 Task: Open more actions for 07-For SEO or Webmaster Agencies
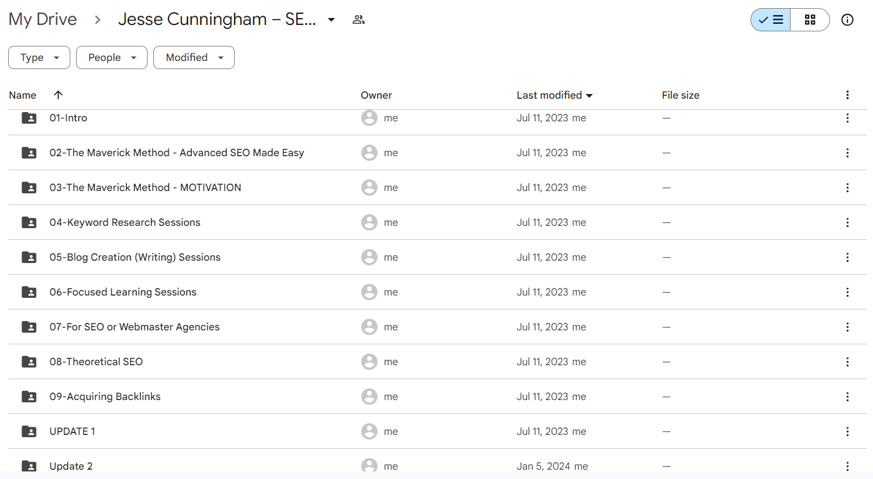[847, 327]
